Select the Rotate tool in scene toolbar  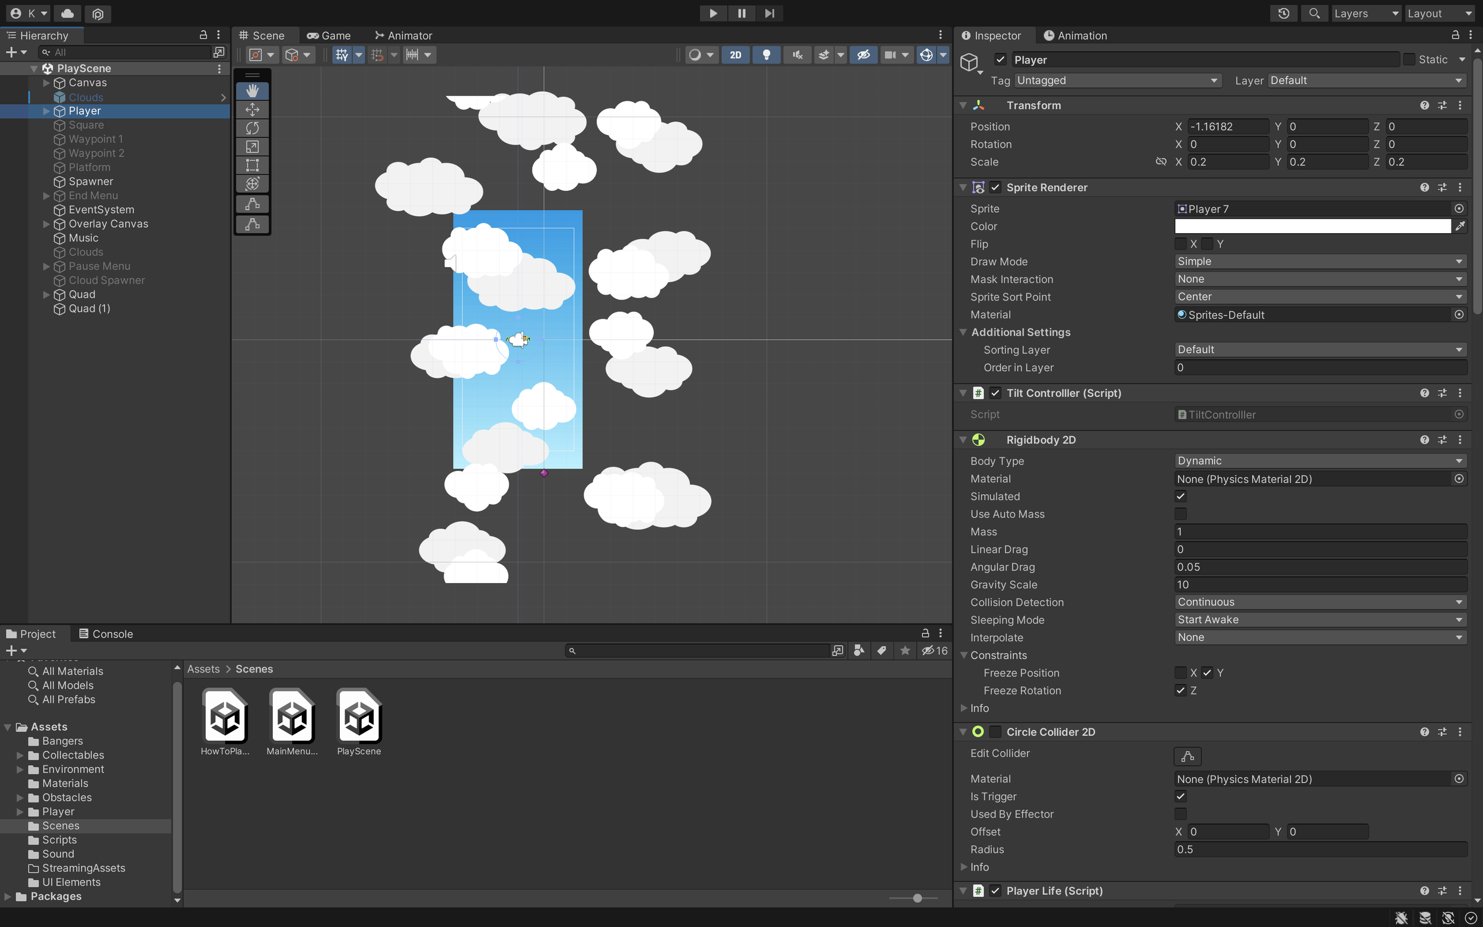tap(252, 128)
